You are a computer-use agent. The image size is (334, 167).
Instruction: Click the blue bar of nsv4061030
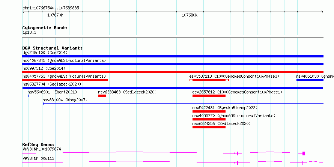pos(310,80)
